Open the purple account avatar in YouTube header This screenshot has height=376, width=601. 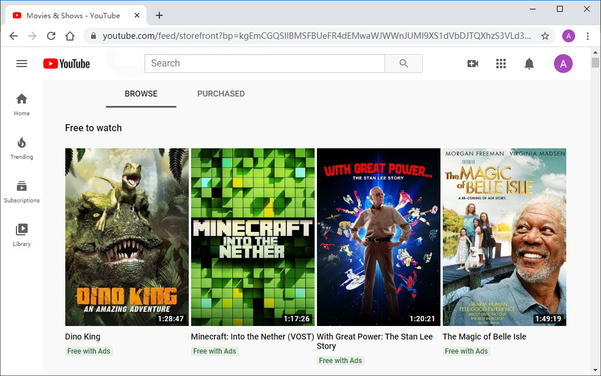563,64
